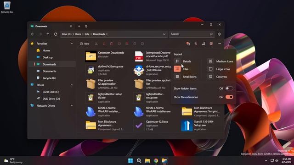Click the Medium Icons layout icon

(210, 61)
